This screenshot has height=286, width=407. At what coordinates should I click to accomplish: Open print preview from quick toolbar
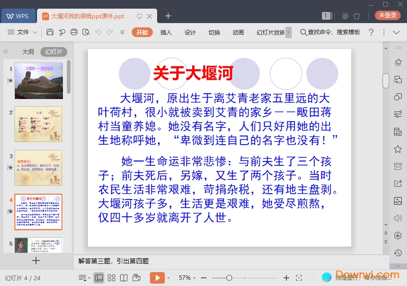point(86,32)
